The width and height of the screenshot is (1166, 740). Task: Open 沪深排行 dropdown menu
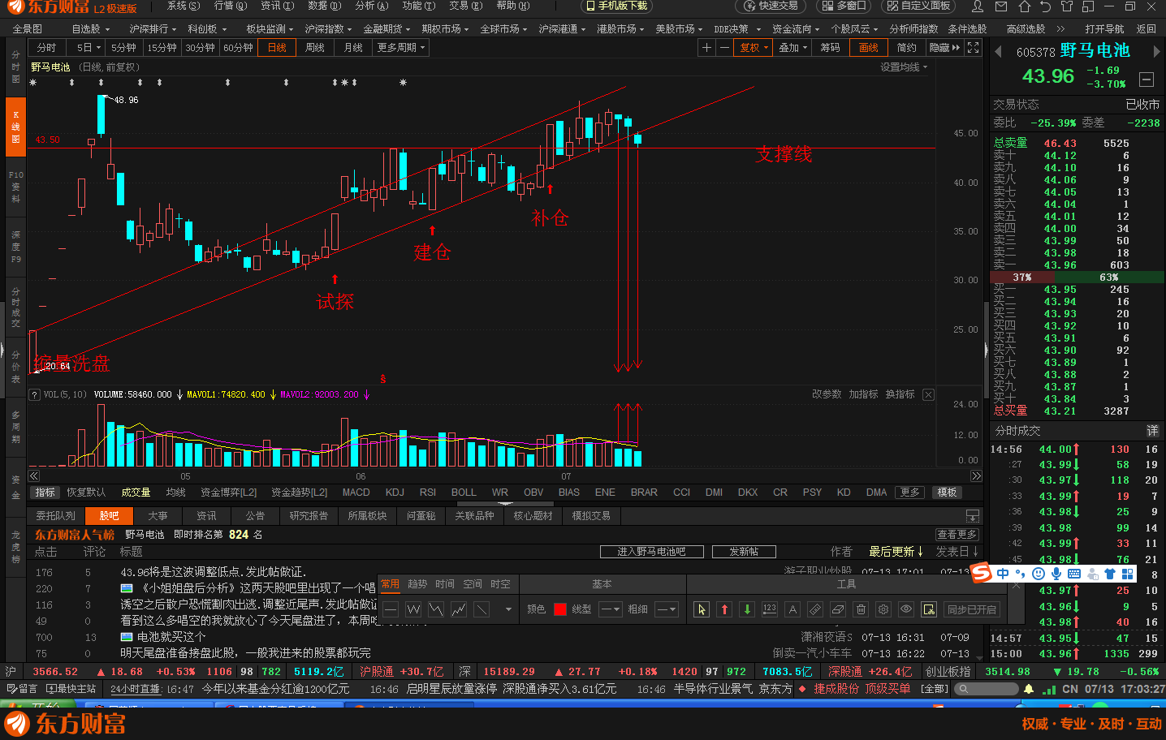click(x=153, y=29)
